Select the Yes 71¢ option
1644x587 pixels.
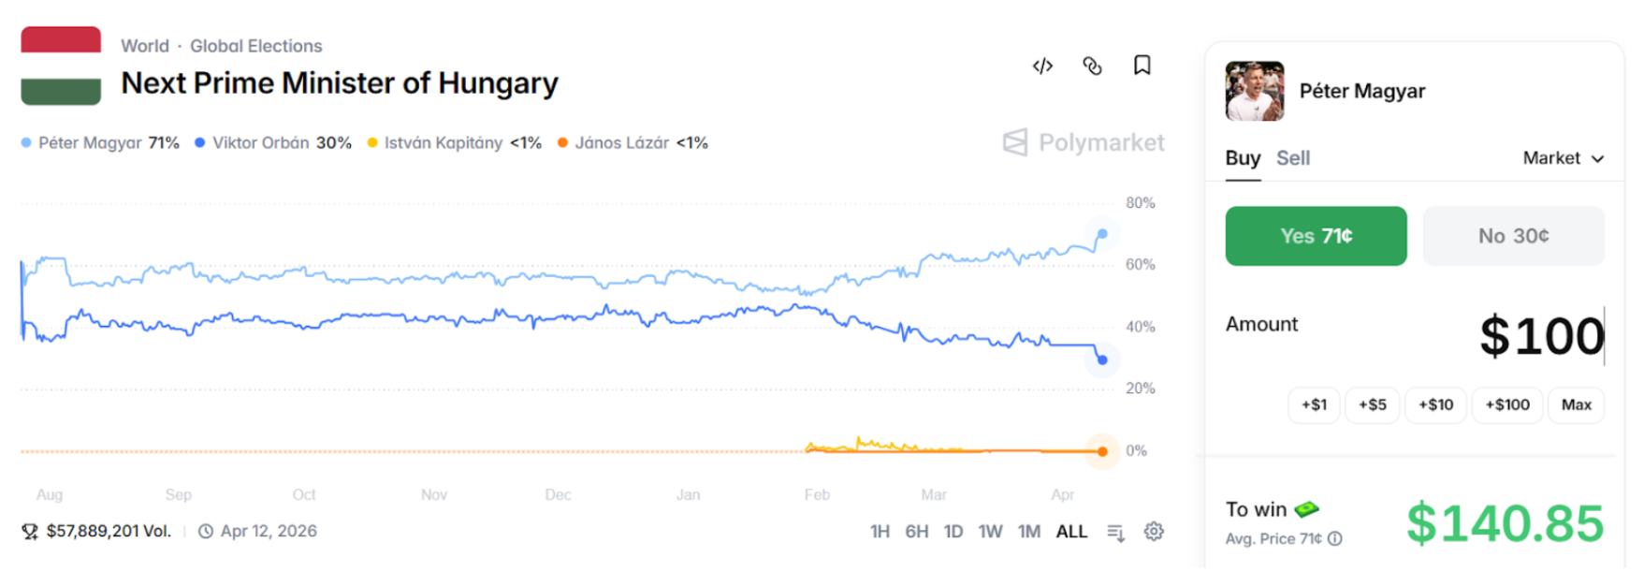(1316, 236)
